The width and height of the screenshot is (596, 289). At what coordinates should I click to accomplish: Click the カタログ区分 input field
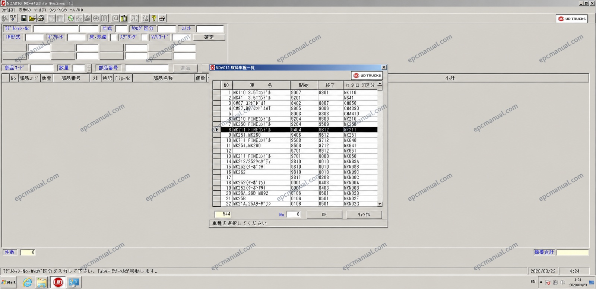pyautogui.click(x=167, y=29)
